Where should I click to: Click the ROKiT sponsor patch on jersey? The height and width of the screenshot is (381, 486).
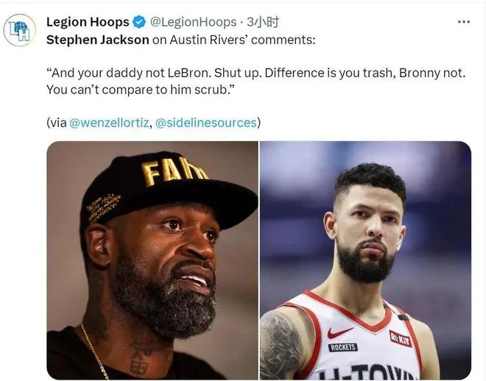pos(400,338)
